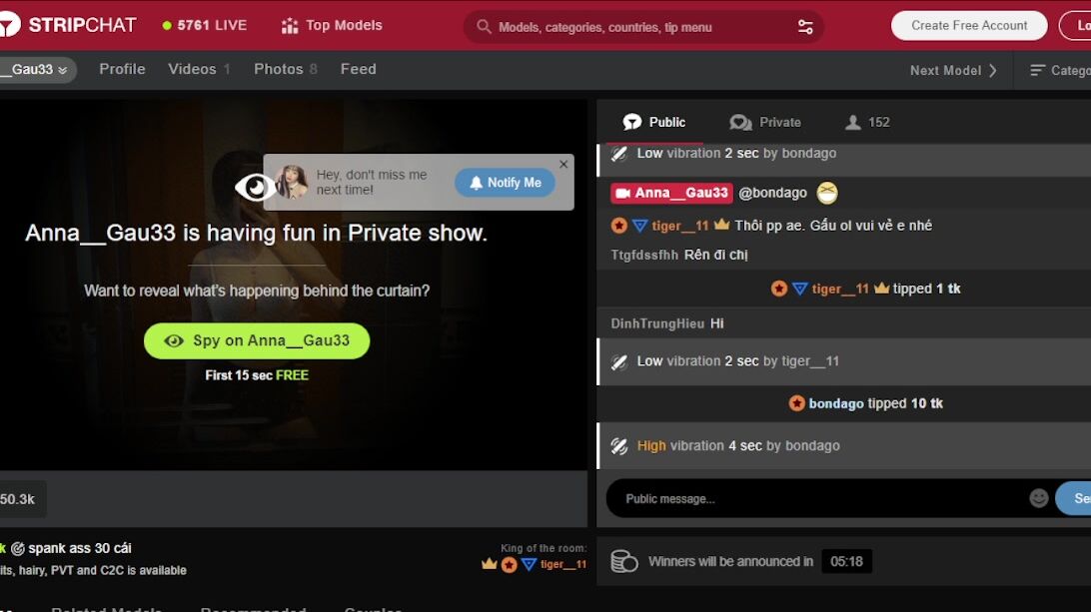Go to Next Model
The image size is (1091, 612).
pyautogui.click(x=953, y=70)
